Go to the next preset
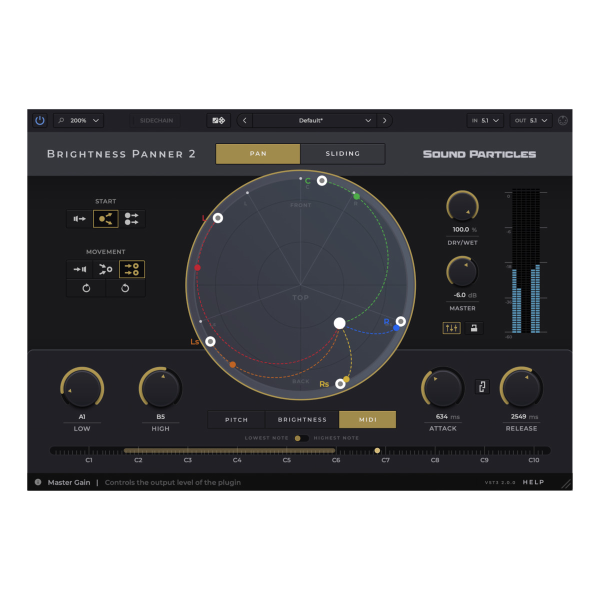600x600 pixels. tap(384, 120)
